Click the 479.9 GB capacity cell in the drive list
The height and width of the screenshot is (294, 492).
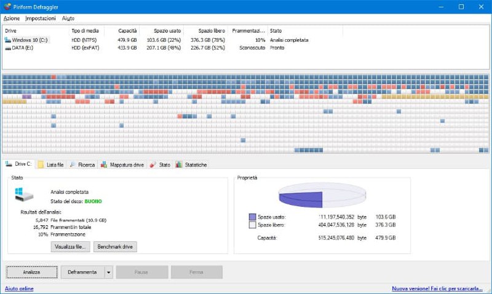pyautogui.click(x=127, y=40)
